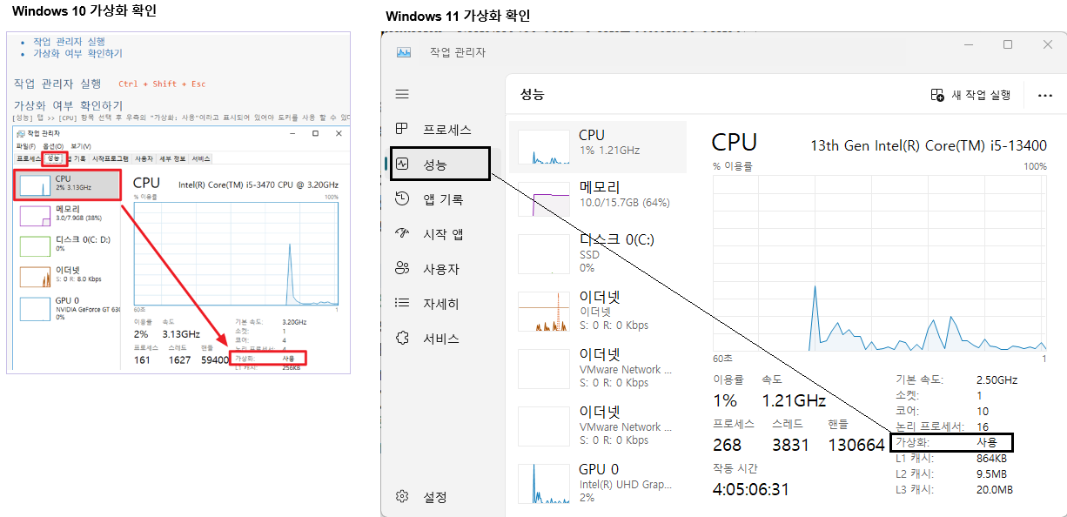Select the CPU 2% 3.13GHz item in Windows 10 Task Manager
The height and width of the screenshot is (517, 1067).
(x=67, y=185)
